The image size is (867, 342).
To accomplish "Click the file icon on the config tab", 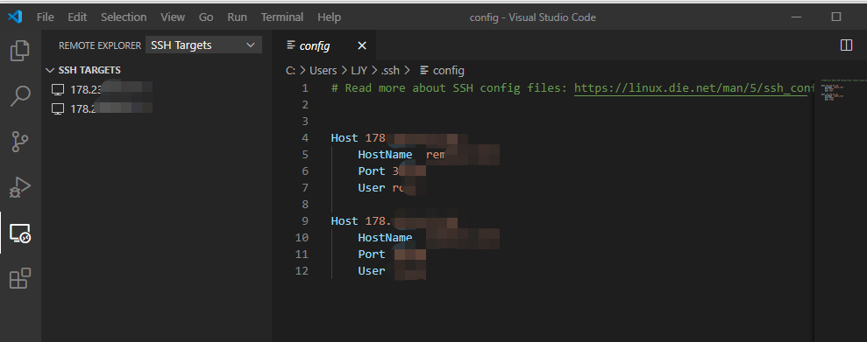I will pyautogui.click(x=291, y=45).
